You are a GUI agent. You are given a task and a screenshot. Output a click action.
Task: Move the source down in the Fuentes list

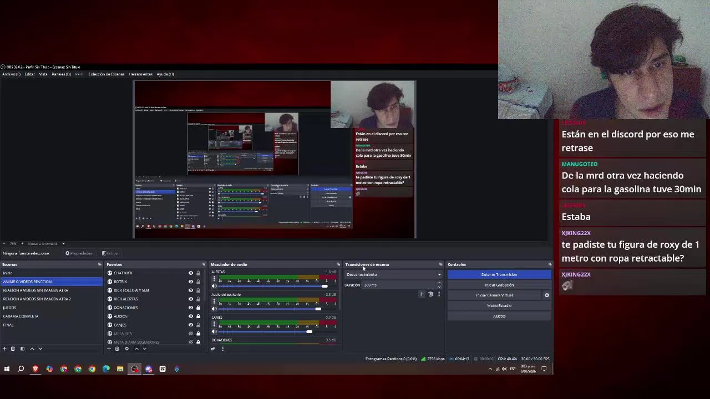click(145, 349)
